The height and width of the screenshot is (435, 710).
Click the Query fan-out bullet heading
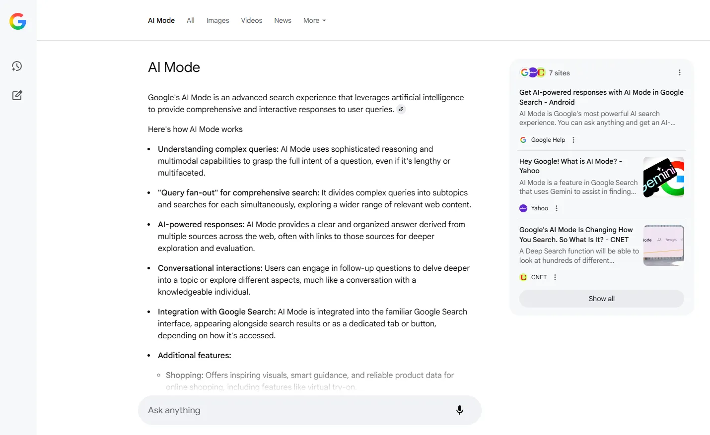[238, 193]
